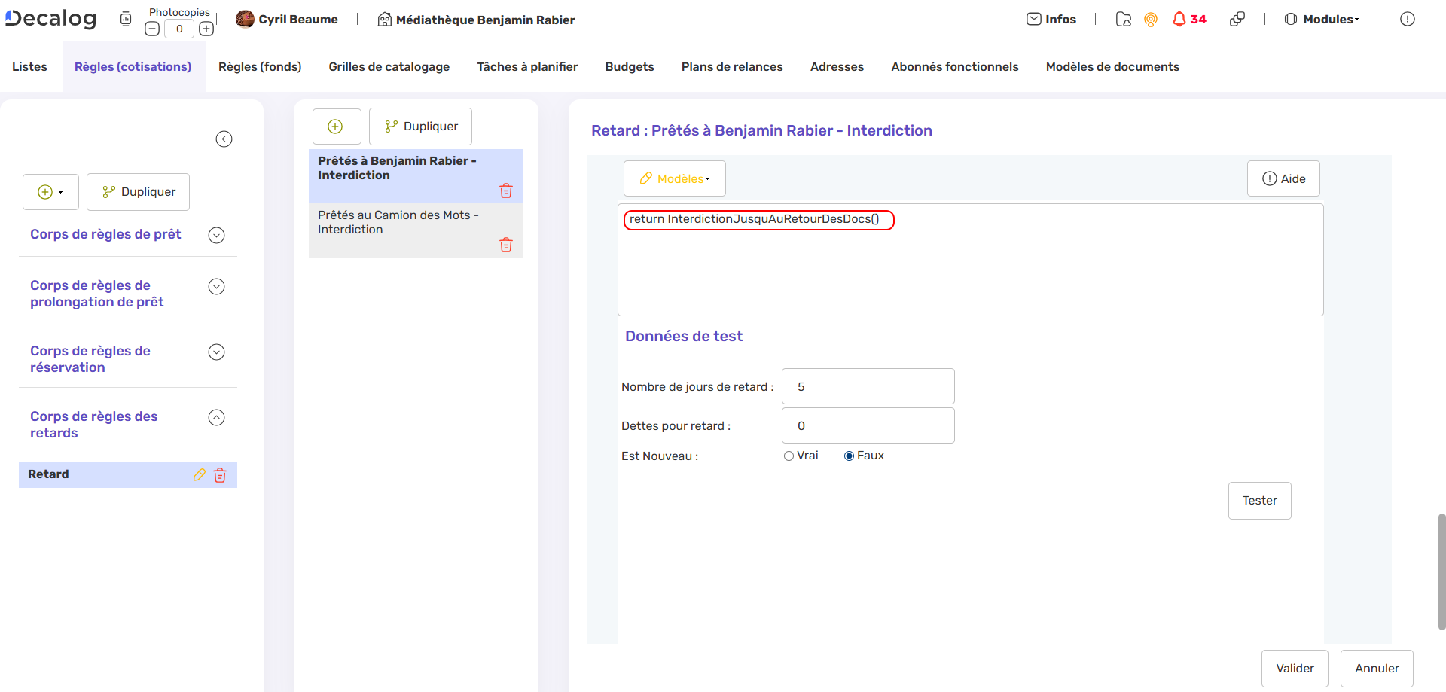Select Vrai for Est Nouveau
Image resolution: width=1446 pixels, height=692 pixels.
[789, 456]
